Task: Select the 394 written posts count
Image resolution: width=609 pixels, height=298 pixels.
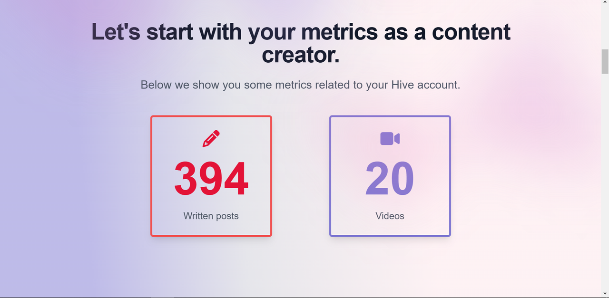Action: pos(211,179)
